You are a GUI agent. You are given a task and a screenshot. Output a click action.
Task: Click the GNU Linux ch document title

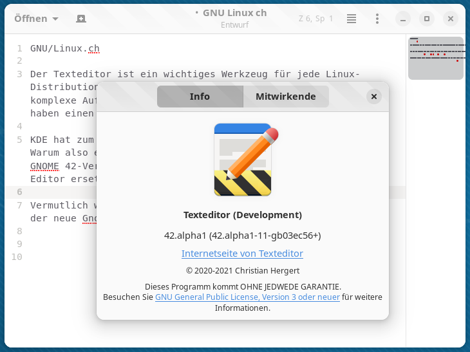click(235, 13)
